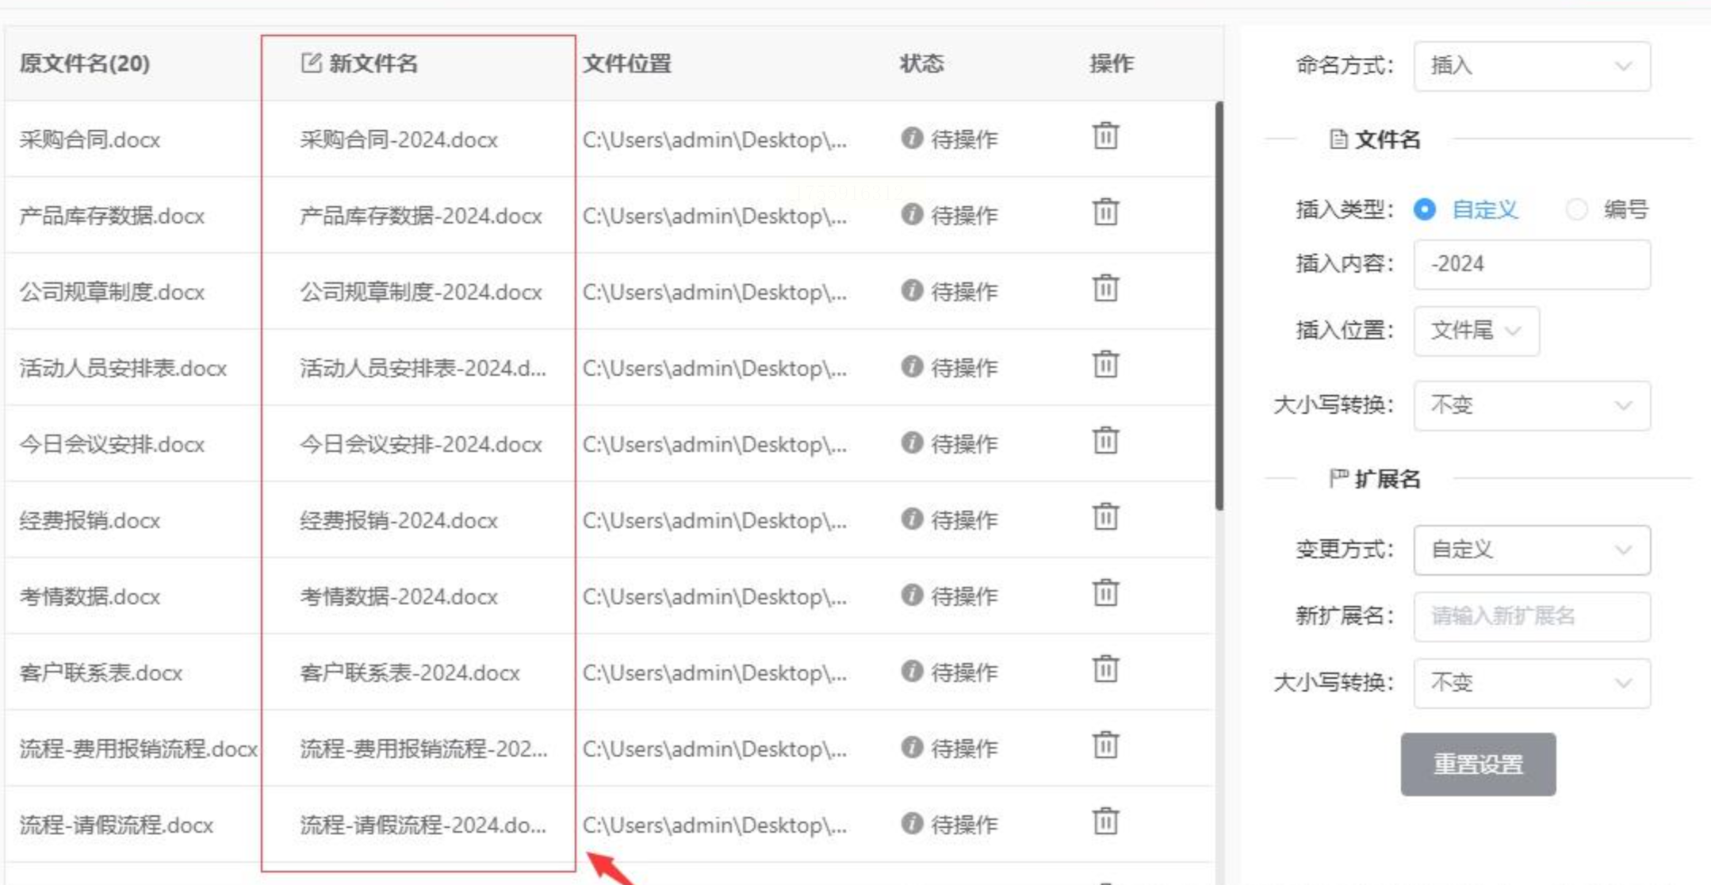Delete the 考情数据.docx row
Viewport: 1711px width, 885px height.
[1105, 593]
